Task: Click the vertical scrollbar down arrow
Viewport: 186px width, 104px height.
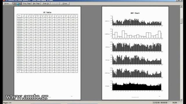Action: point(181,100)
